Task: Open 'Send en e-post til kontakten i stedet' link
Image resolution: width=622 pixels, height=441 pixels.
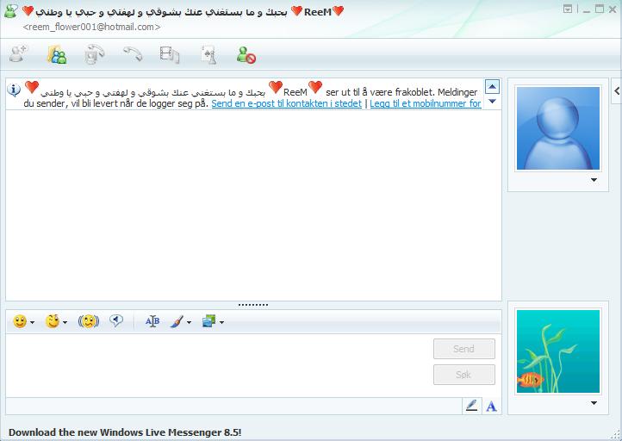Action: (286, 103)
